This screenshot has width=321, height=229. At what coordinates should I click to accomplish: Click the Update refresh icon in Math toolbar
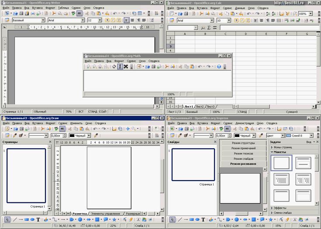pyautogui.click(x=114, y=66)
